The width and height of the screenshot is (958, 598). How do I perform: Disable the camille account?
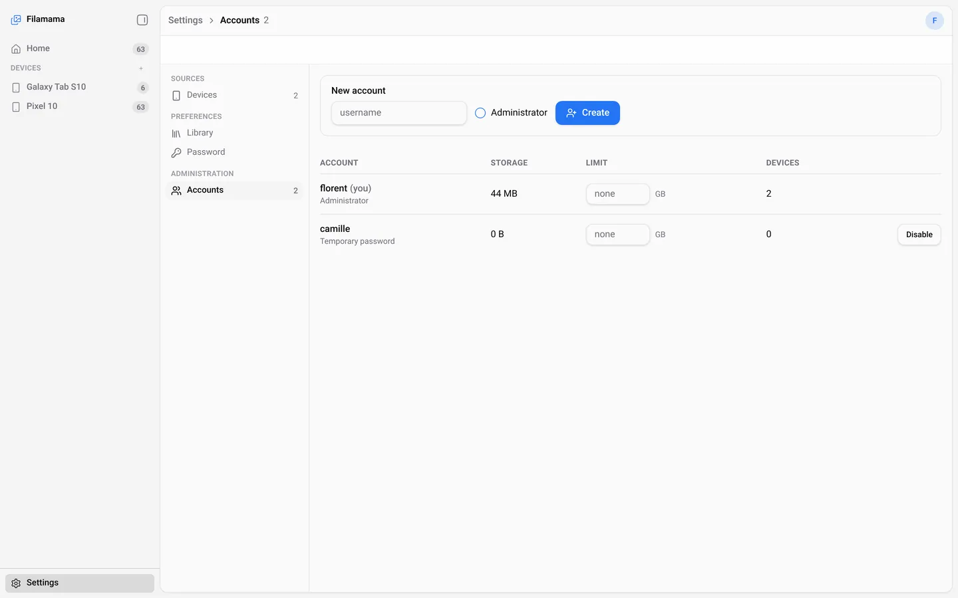click(919, 235)
